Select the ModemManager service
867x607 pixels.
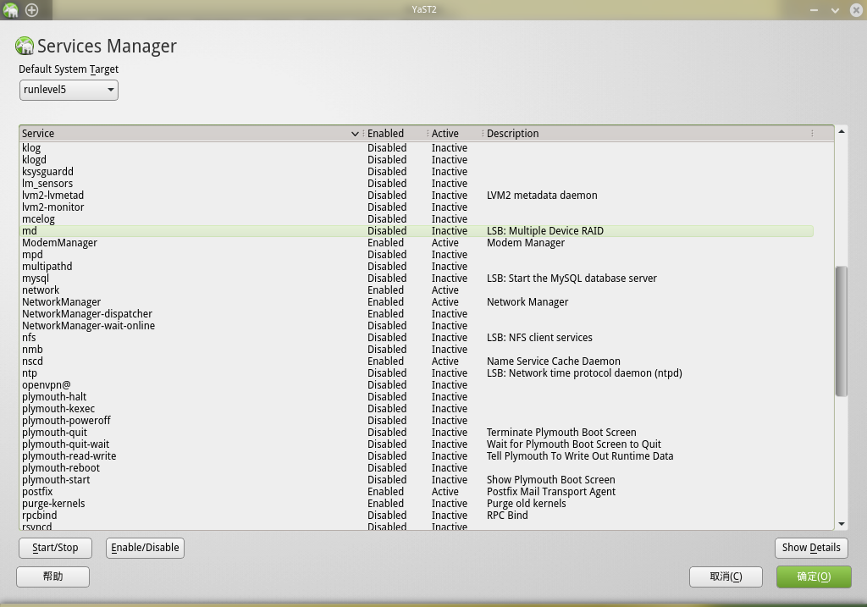pos(417,243)
